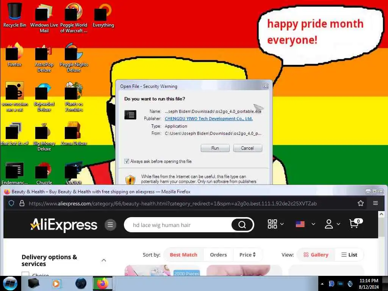Switch to Gallery view
Screen dimensions: 388x291
click(x=316, y=255)
